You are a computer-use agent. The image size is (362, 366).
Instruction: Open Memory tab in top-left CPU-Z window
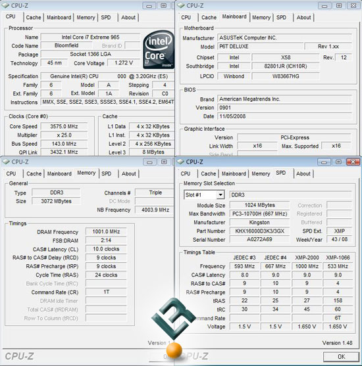[x=86, y=18]
